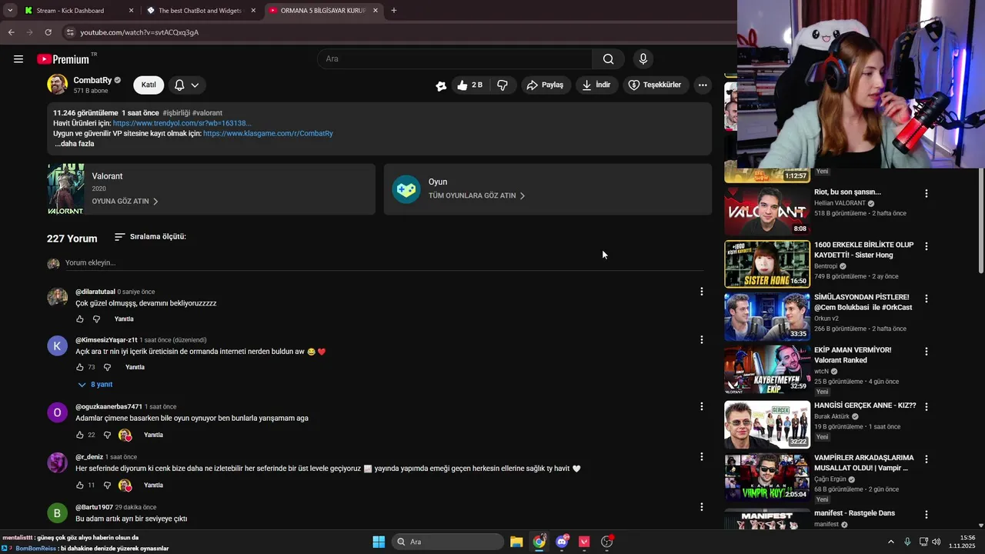
Task: Go back in browser history
Action: [11, 32]
